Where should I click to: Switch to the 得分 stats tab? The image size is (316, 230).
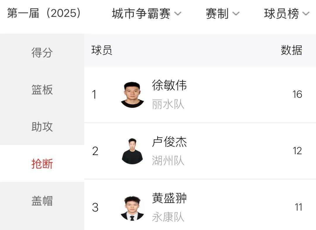[42, 52]
